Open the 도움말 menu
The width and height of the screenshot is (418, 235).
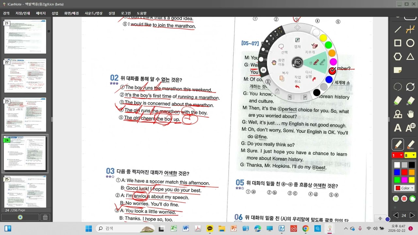coord(142,13)
